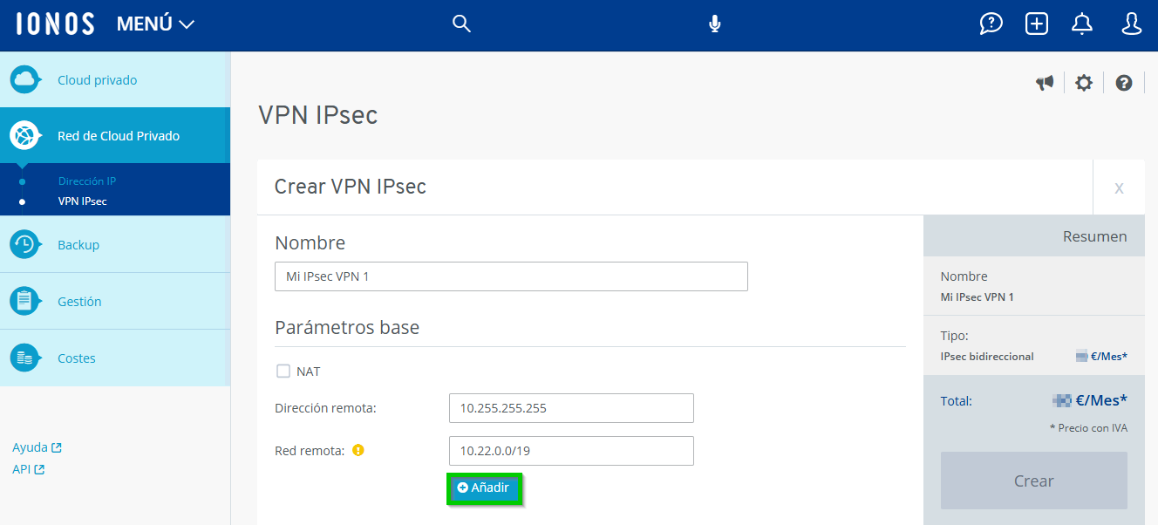This screenshot has height=525, width=1158.
Task: Click the info icon next to Red remota
Action: coord(358,450)
